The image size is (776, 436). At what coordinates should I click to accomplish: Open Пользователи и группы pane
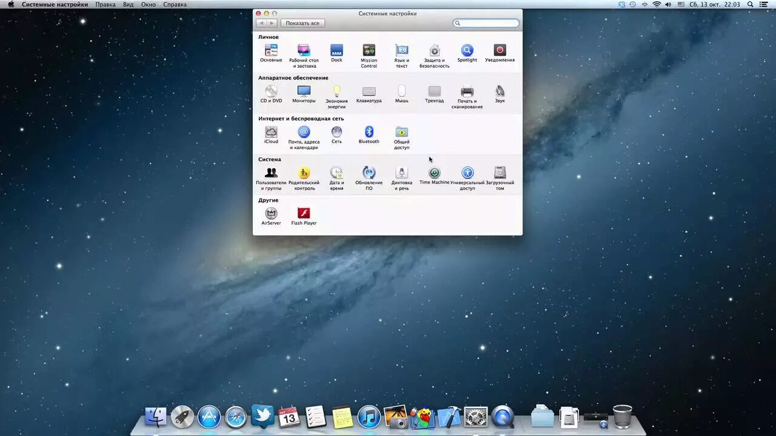pos(271,178)
